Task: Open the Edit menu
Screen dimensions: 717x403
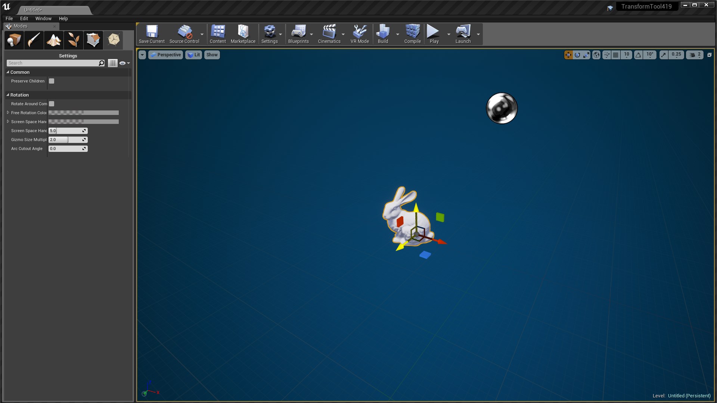Action: coord(24,18)
